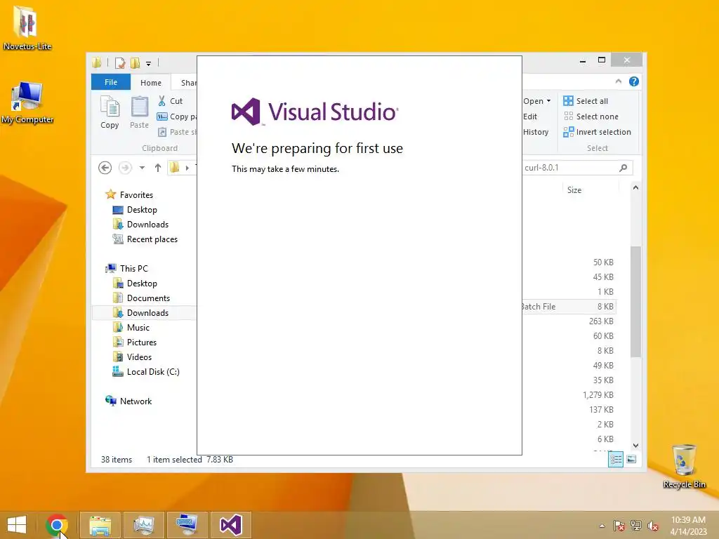Open Quick Access Toolbar customize dropdown
Viewport: 719px width, 539px height.
[x=148, y=64]
